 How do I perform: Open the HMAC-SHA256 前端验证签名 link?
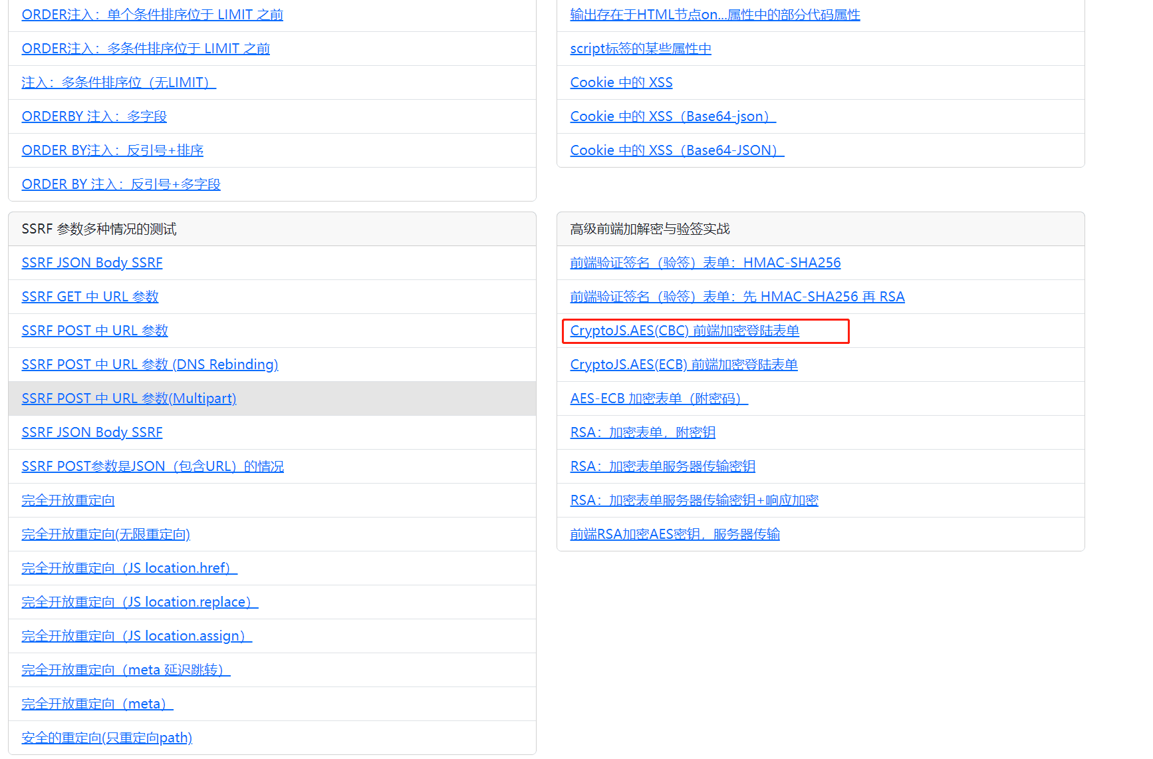[705, 263]
